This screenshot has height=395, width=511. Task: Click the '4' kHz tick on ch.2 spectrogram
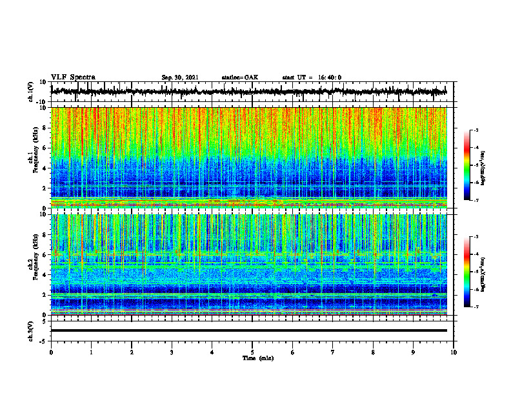click(45, 275)
